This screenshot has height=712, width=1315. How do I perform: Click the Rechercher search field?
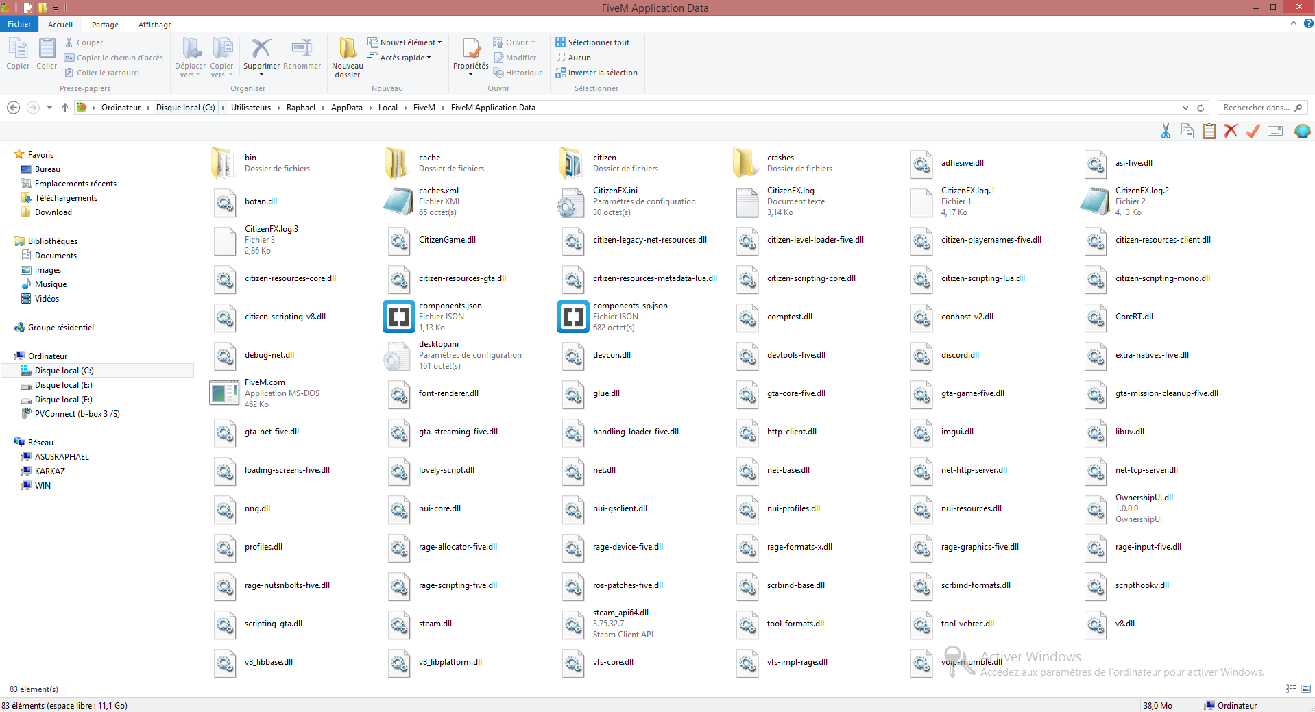pyautogui.click(x=1256, y=108)
